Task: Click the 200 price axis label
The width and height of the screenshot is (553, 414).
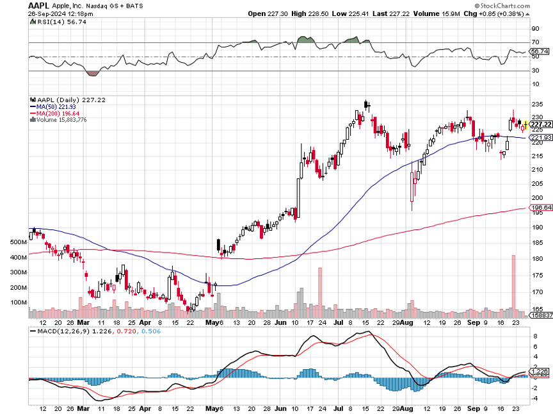Action: point(537,198)
